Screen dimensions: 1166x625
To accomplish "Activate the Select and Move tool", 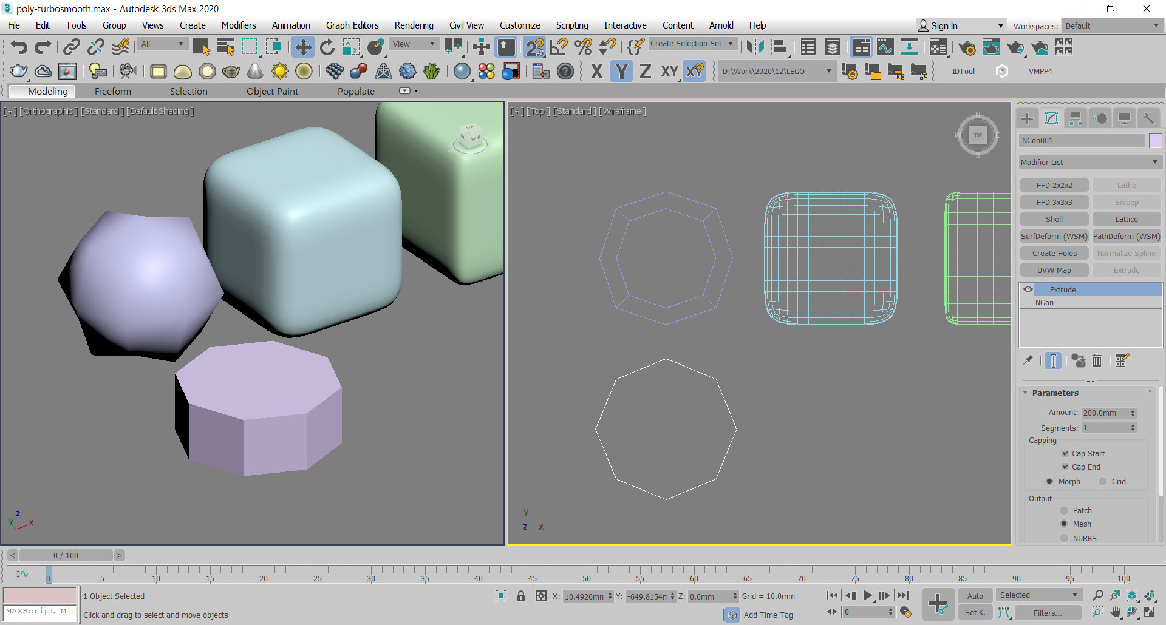I will coord(302,47).
